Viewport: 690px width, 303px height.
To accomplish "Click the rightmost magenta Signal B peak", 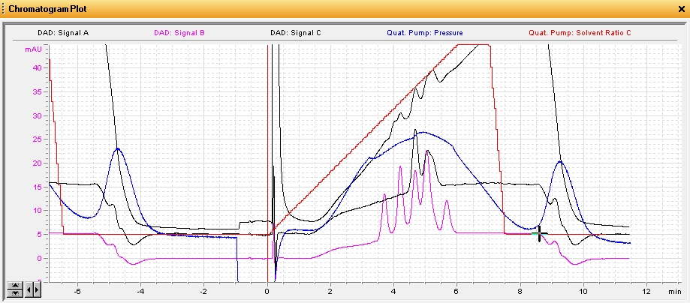I will pos(447,201).
